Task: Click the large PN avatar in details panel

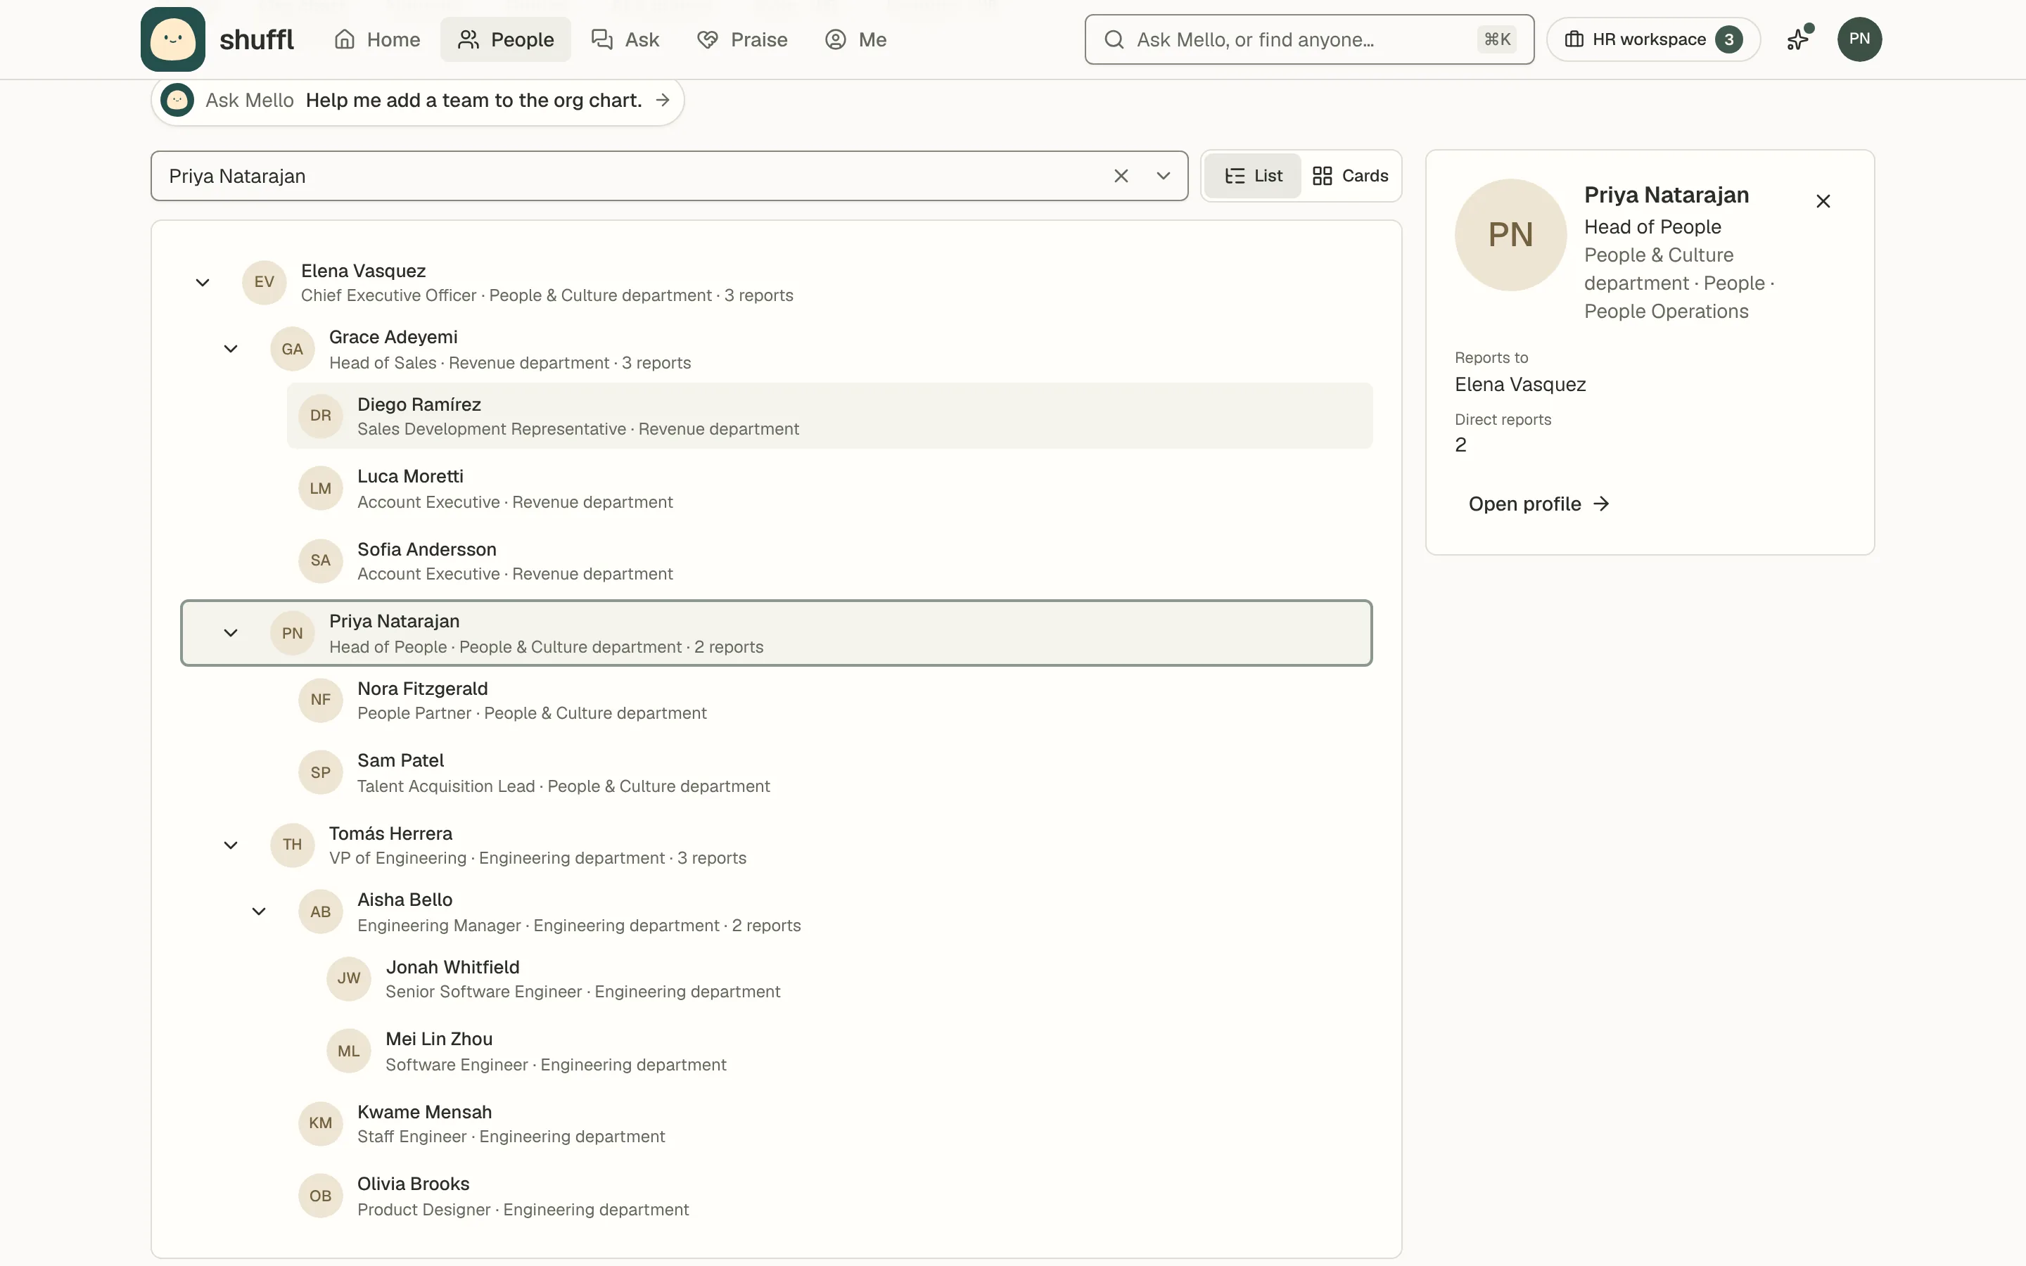Action: (x=1510, y=236)
